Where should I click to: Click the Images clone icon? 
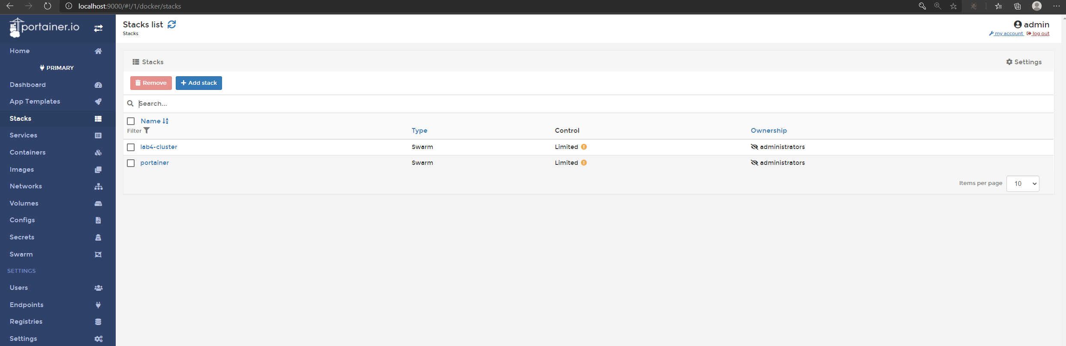(98, 170)
